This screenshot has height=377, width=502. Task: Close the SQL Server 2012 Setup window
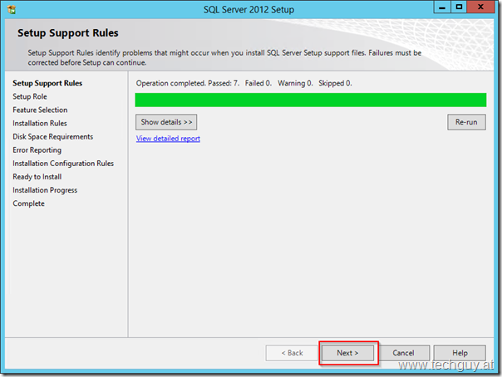(480, 7)
